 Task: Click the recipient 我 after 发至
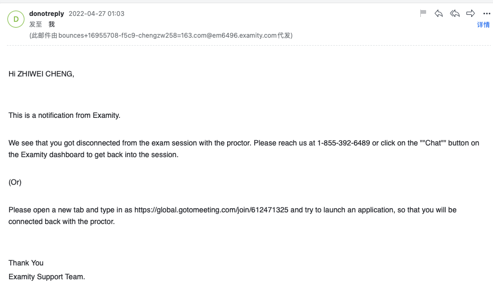51,24
